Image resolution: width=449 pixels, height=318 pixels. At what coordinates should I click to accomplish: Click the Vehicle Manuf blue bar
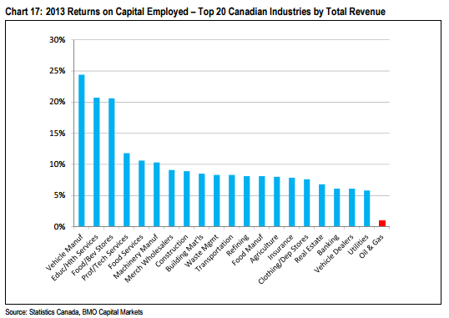(x=82, y=151)
